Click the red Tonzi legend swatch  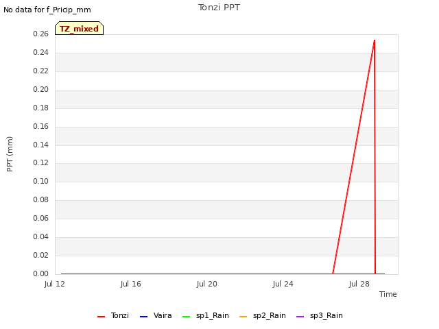[101, 317]
